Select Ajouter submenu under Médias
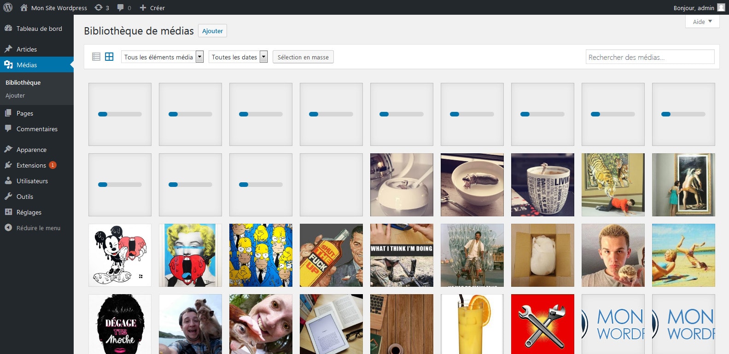729x354 pixels. tap(15, 95)
